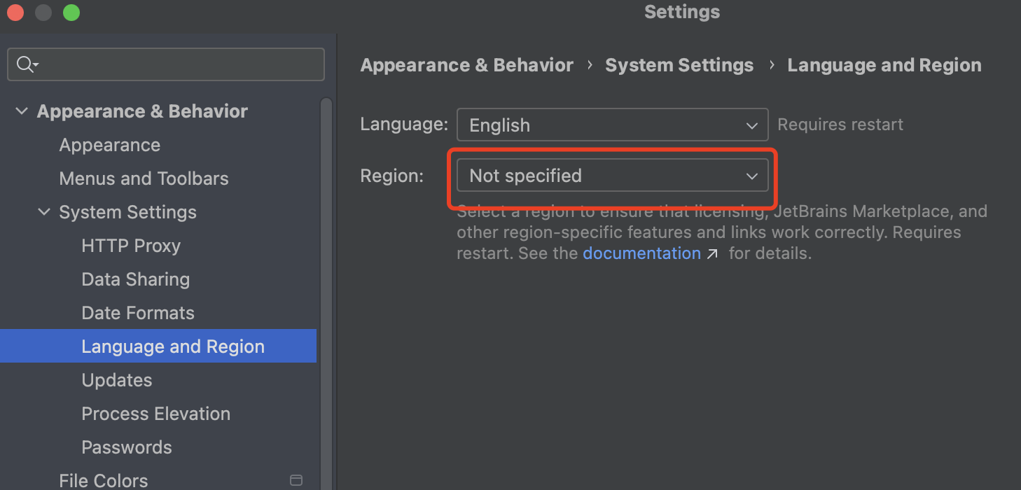Click the Requires restart note
The image size is (1021, 490).
tap(840, 125)
